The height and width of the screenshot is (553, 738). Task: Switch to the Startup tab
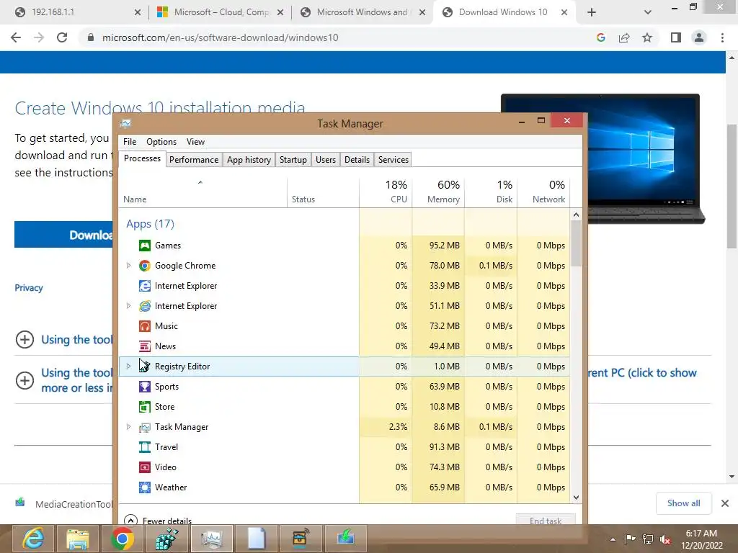293,160
